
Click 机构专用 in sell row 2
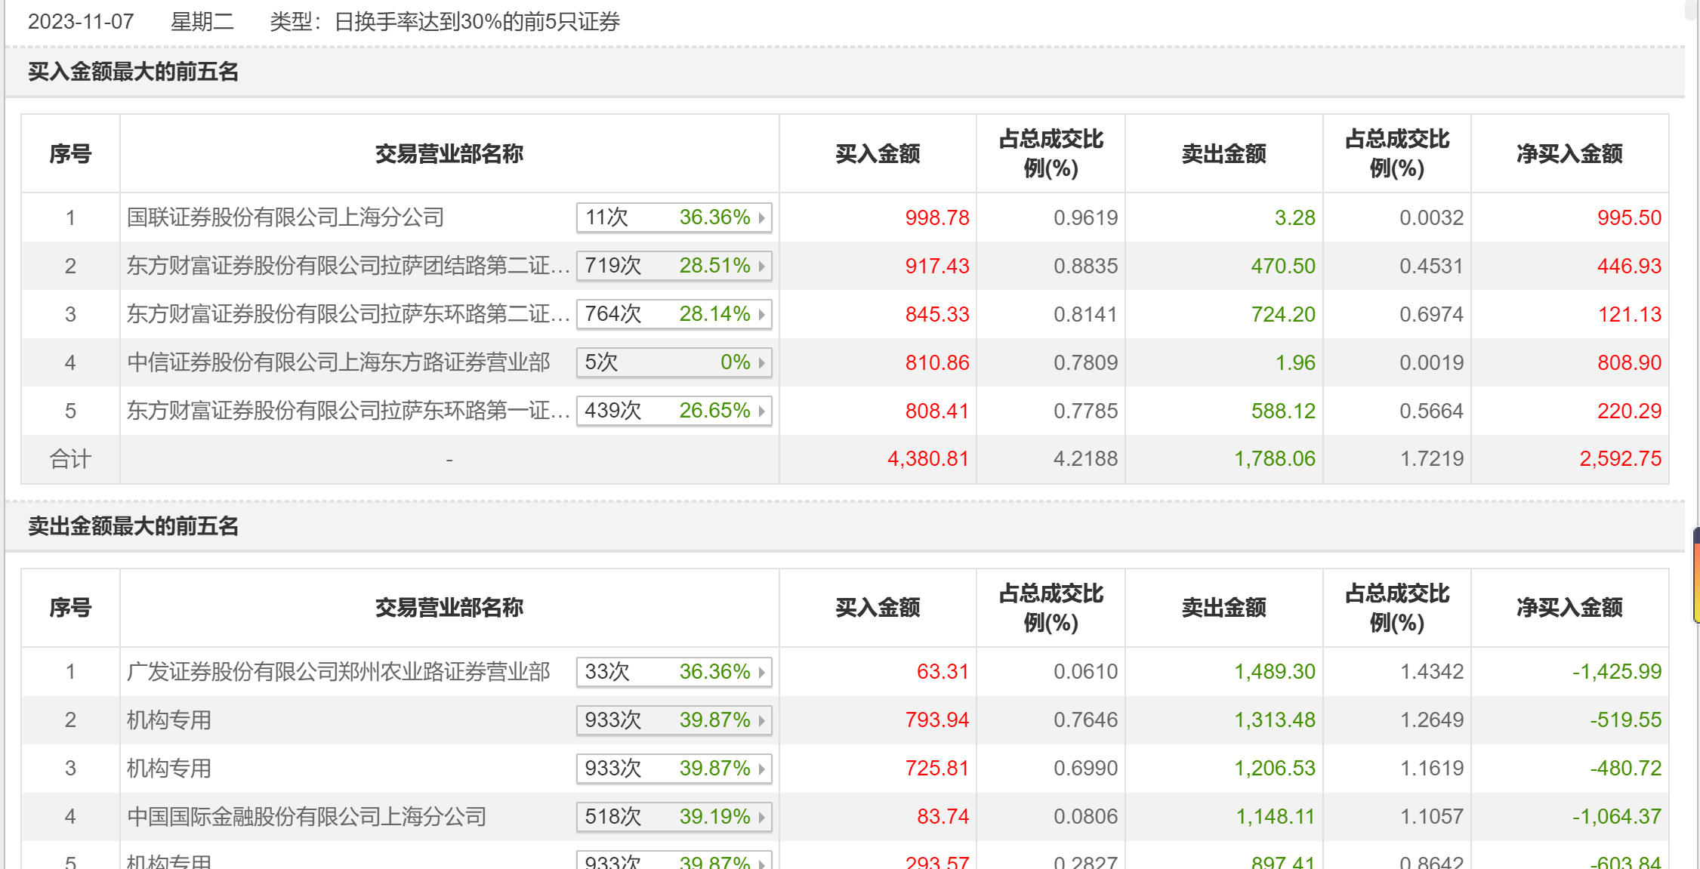click(x=169, y=720)
